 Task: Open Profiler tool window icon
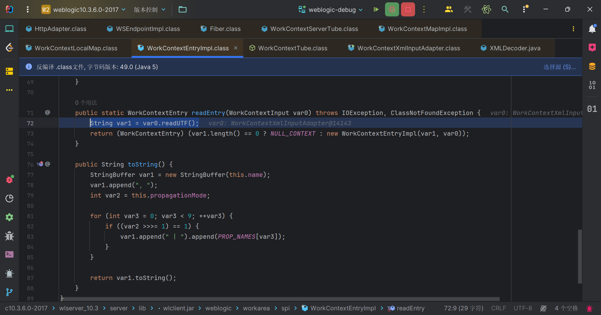point(9,198)
